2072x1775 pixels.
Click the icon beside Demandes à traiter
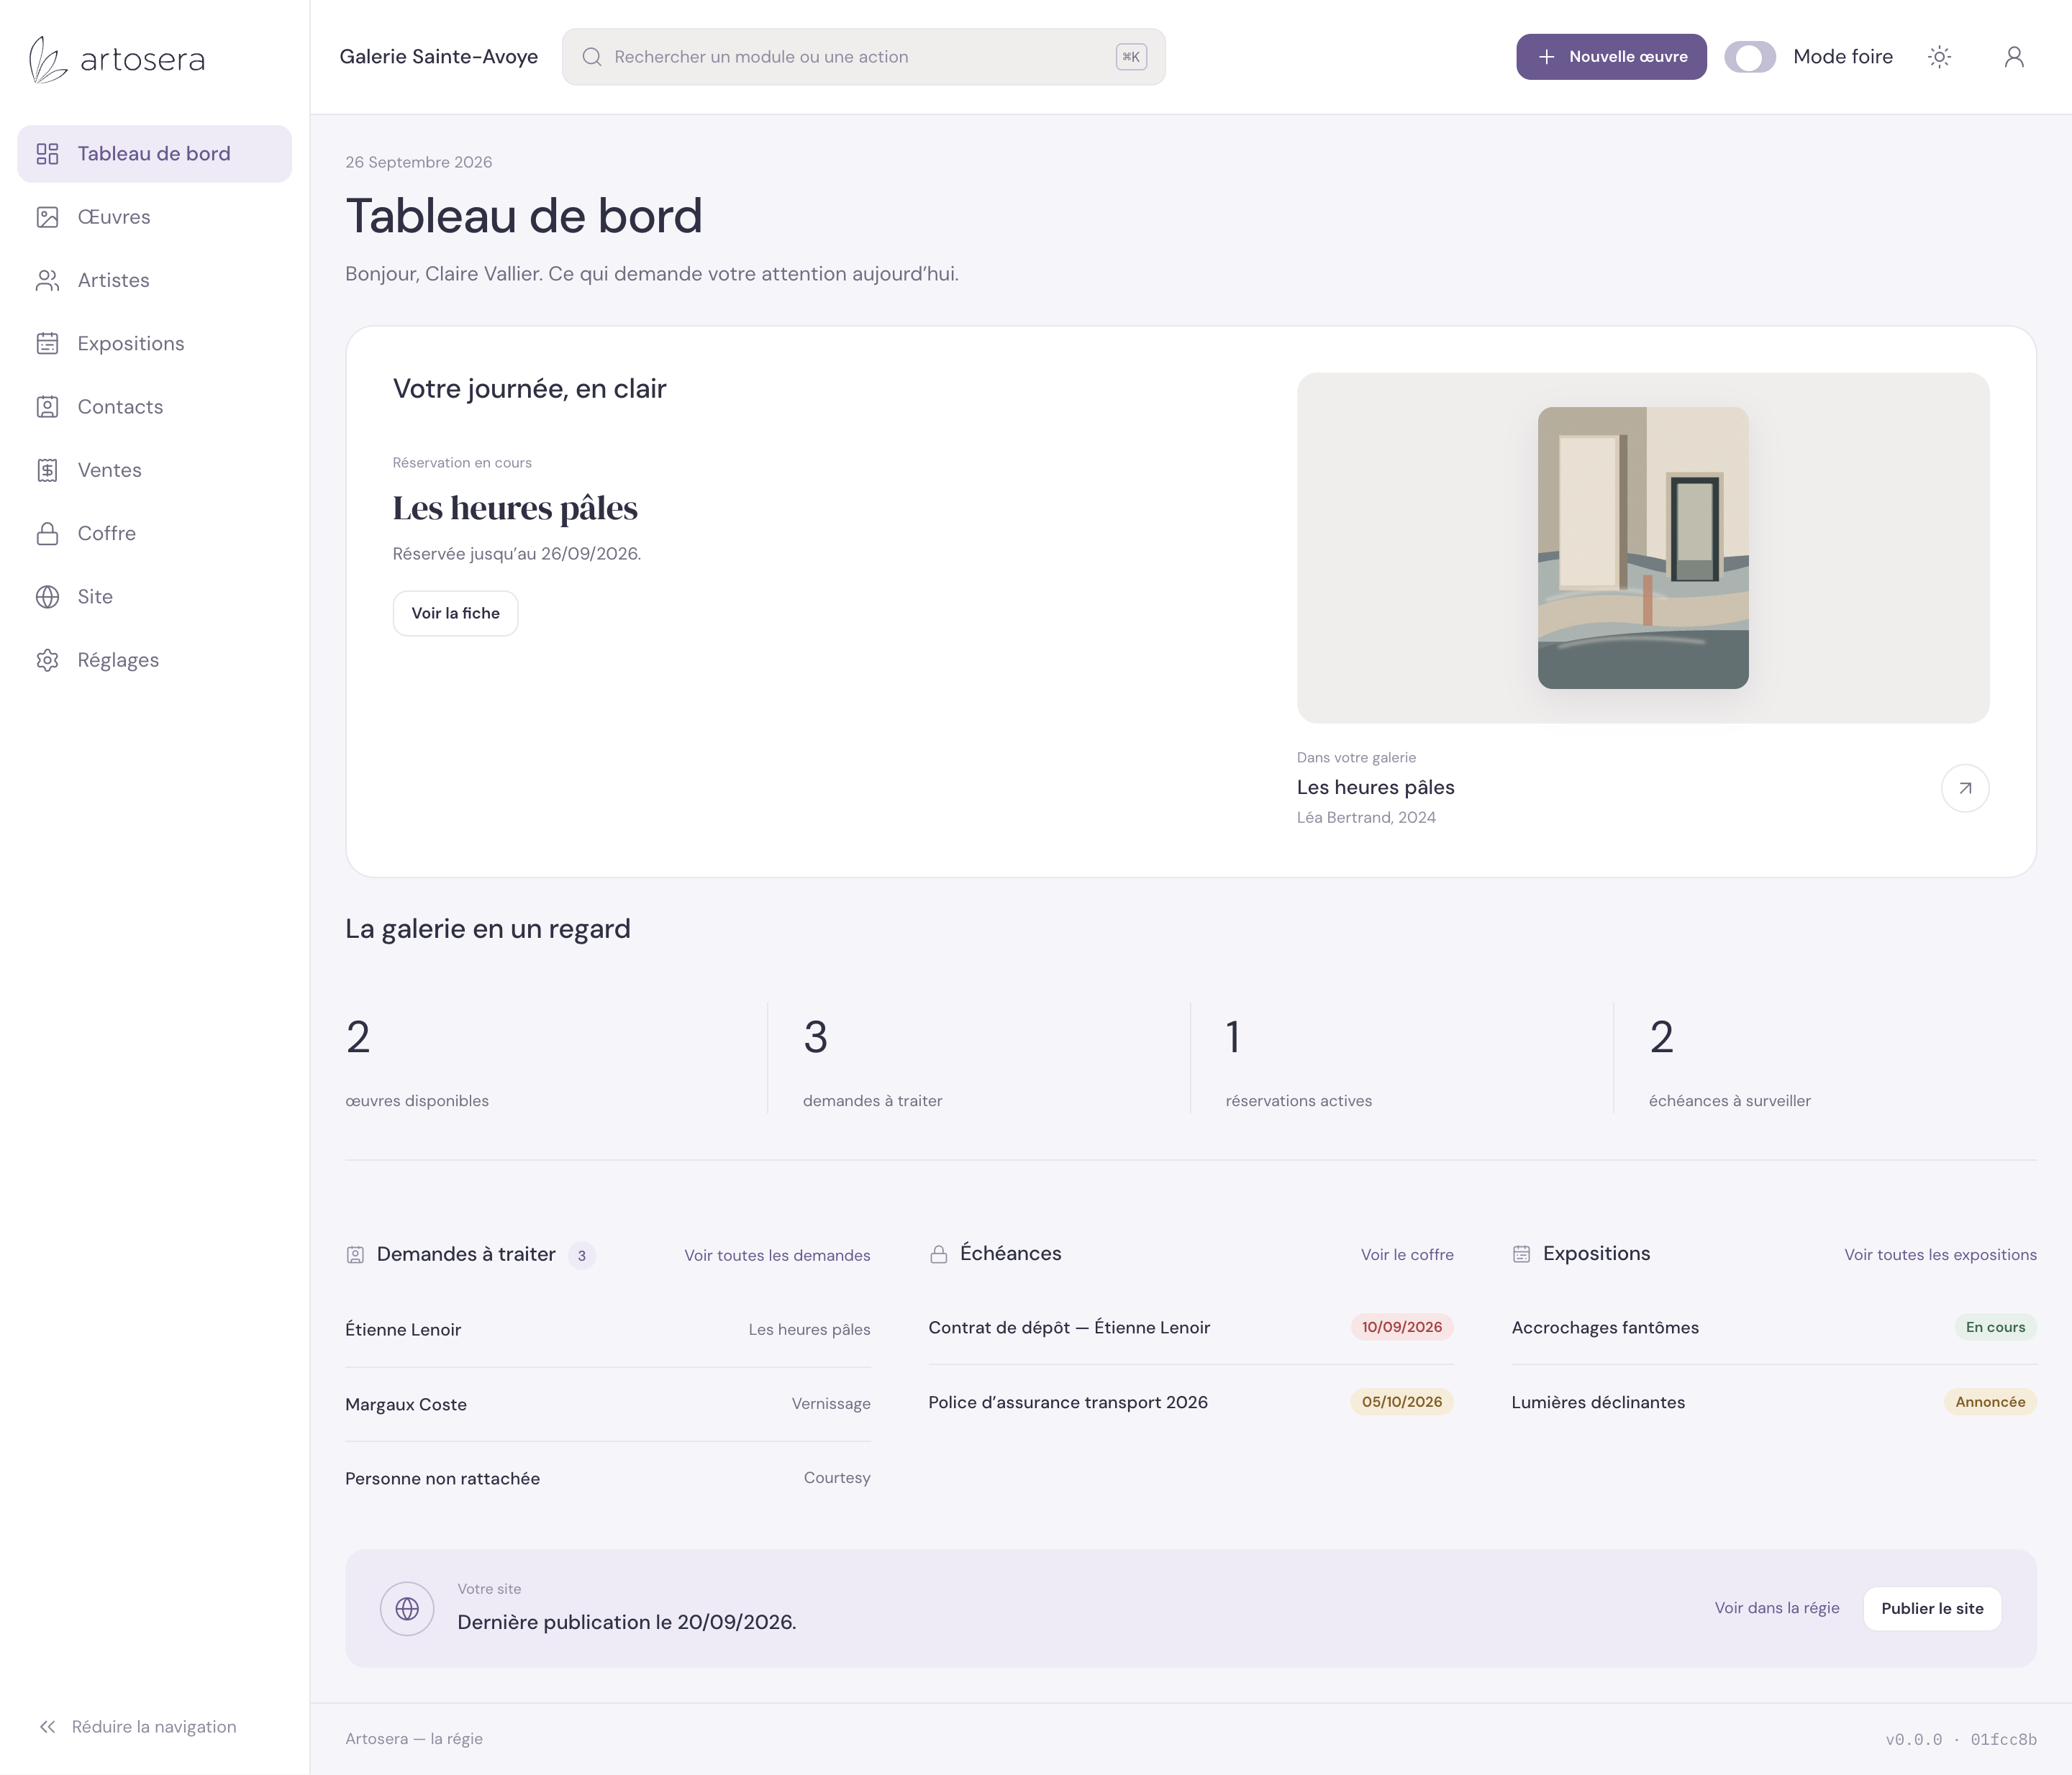[x=355, y=1255]
